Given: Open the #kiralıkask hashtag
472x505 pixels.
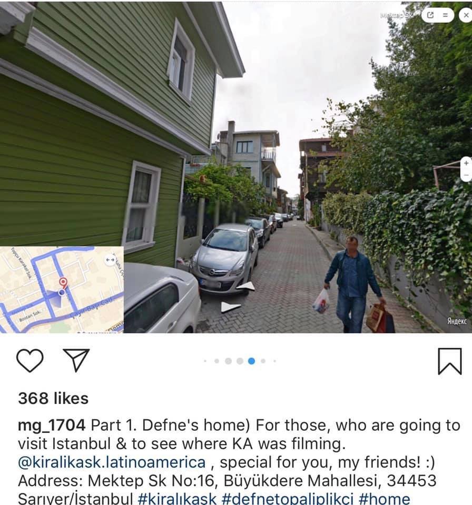Looking at the screenshot, I should (x=177, y=499).
